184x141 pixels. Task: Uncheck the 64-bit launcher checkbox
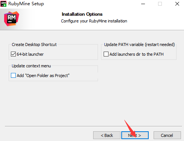click(x=13, y=54)
